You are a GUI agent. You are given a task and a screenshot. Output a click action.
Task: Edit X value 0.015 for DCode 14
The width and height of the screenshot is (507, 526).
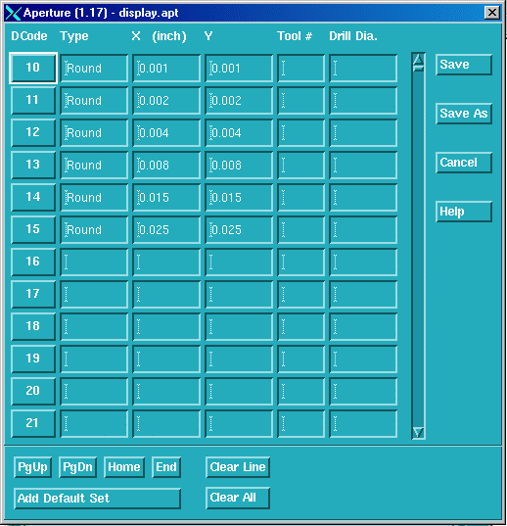click(x=166, y=197)
